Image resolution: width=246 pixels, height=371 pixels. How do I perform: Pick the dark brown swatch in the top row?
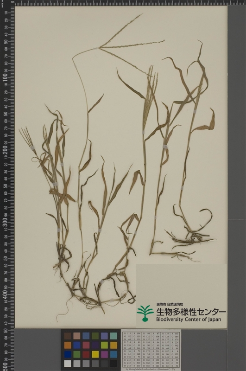pos(68,336)
